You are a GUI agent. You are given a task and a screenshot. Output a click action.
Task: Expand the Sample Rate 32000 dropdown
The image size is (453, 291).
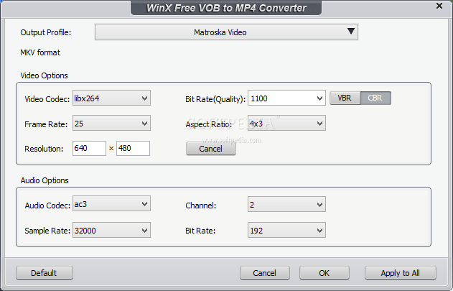coord(111,230)
